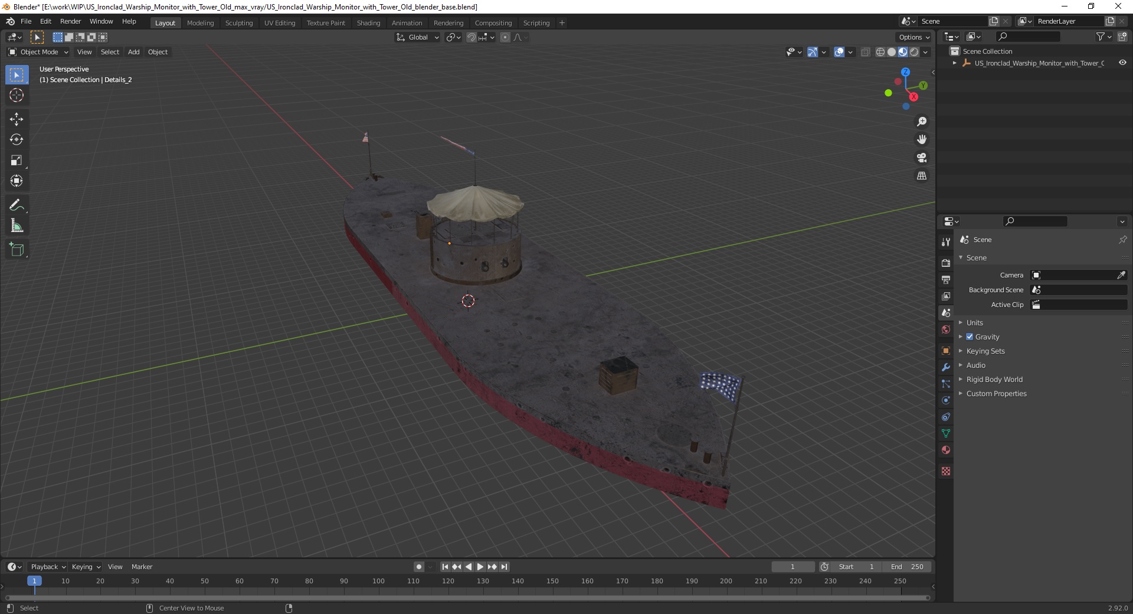Play the animation
This screenshot has width=1133, height=614.
pos(480,567)
